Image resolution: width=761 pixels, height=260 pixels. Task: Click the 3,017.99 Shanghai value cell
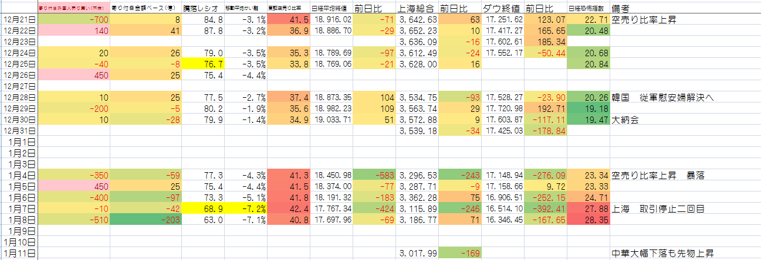tap(417, 254)
